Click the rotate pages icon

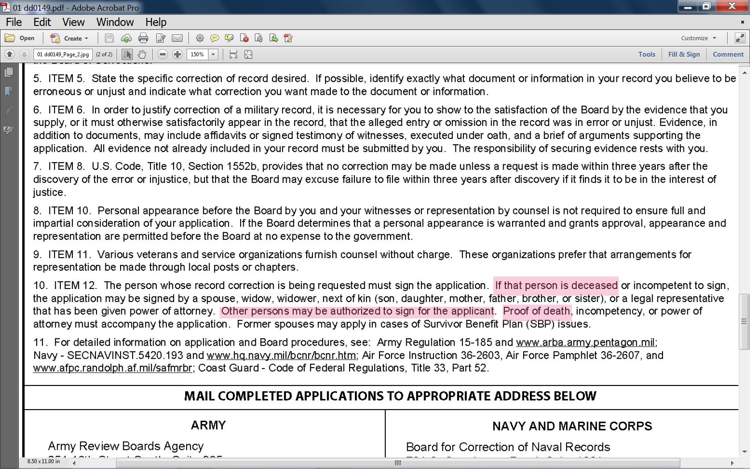259,38
